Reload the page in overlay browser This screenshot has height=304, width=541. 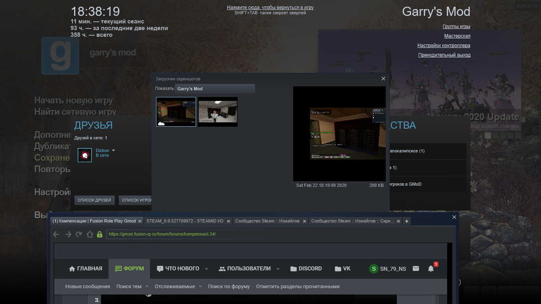click(x=79, y=234)
